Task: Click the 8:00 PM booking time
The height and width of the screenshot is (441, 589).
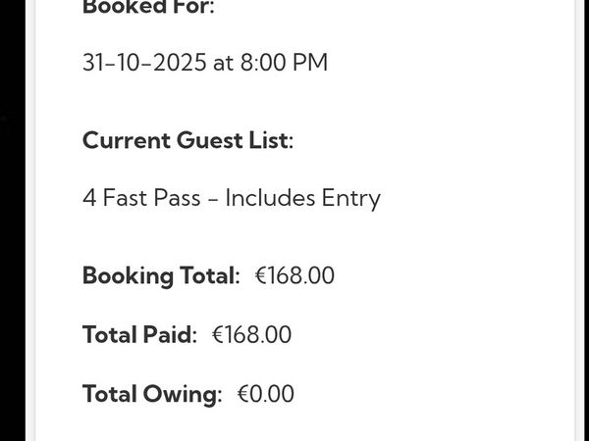Action: [x=280, y=63]
